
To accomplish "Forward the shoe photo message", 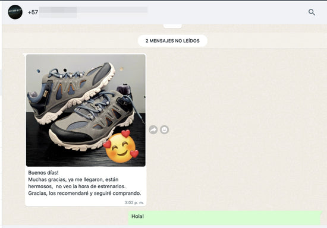I will coord(153,129).
